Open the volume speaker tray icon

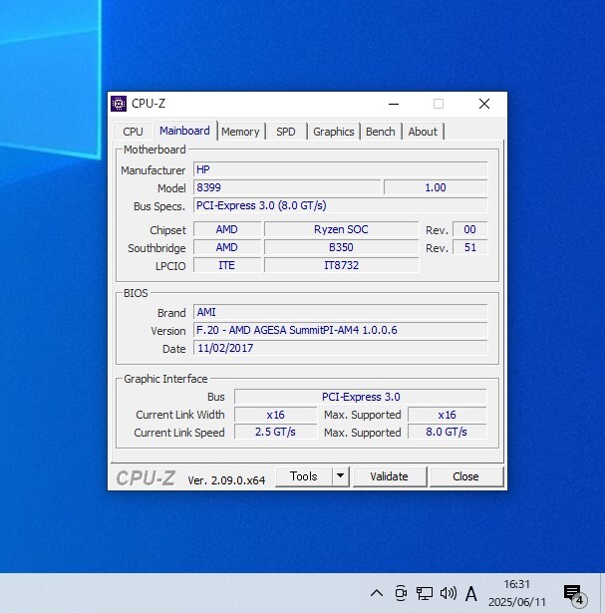coord(449,593)
